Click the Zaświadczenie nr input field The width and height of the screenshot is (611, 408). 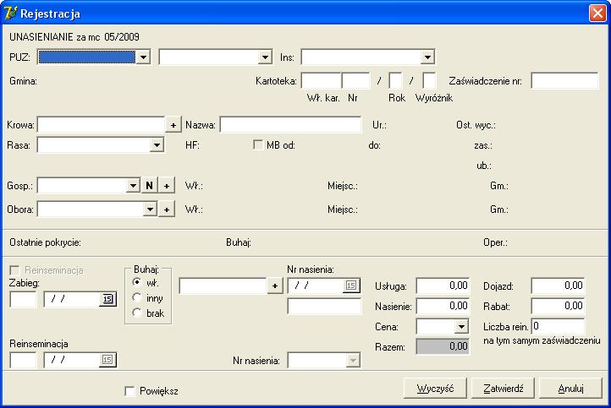click(x=564, y=81)
